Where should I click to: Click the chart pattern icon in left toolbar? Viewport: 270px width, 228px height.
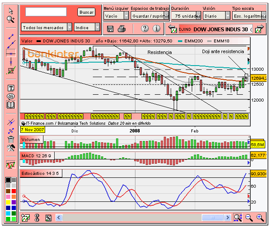11,165
